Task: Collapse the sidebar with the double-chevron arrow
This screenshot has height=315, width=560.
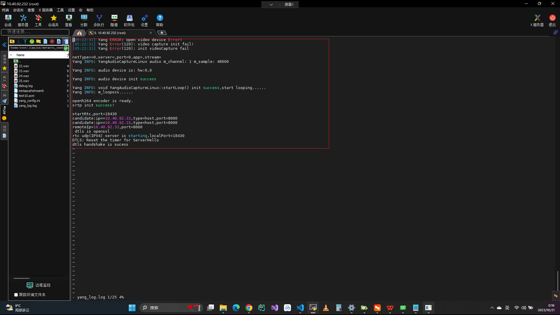Action: 4,45
